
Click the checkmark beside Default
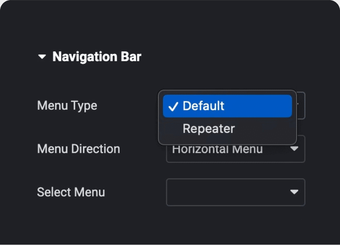click(173, 106)
